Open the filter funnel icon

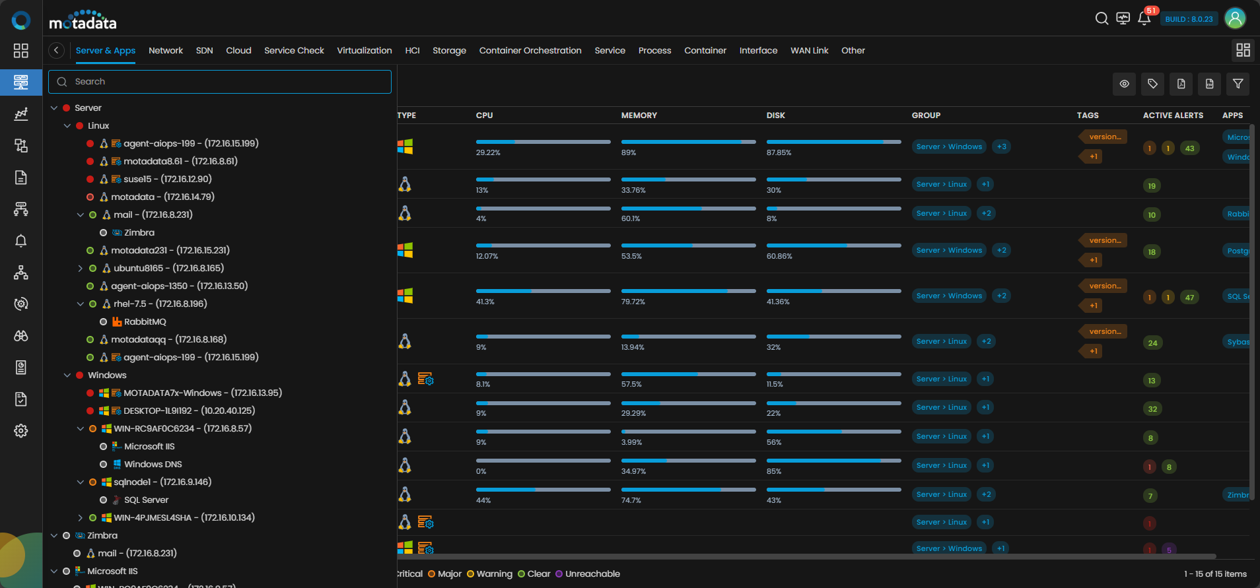tap(1238, 84)
